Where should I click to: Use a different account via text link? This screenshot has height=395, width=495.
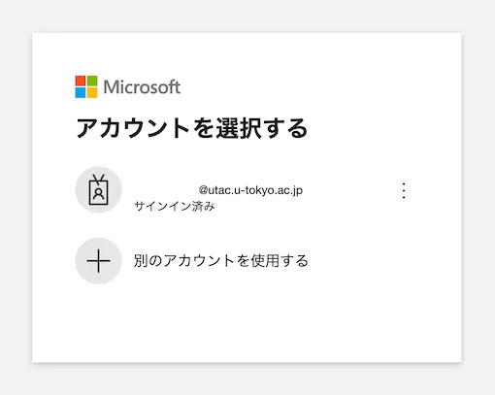click(x=221, y=261)
